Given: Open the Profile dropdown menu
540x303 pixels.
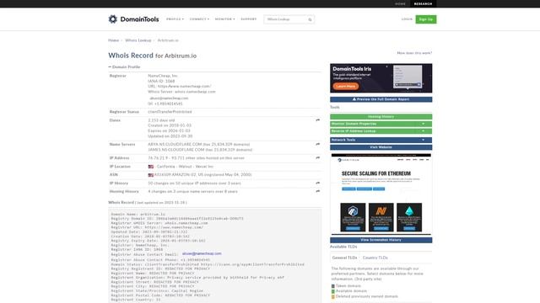Looking at the screenshot, I should coord(175,19).
